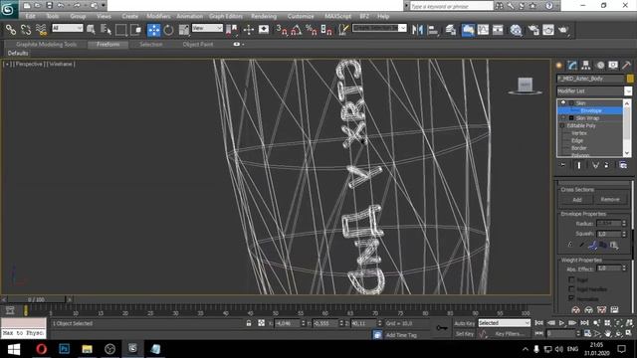Expand the quick access toolbar arrow
The image size is (637, 358).
[104, 5]
